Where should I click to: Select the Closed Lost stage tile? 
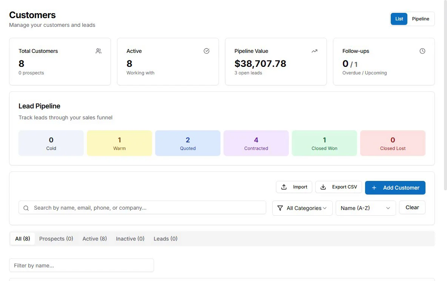393,143
